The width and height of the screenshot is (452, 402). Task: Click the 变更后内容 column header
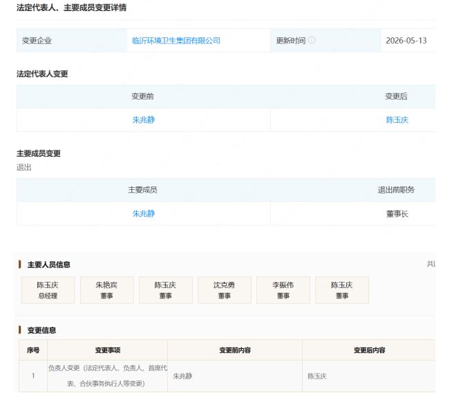369,350
